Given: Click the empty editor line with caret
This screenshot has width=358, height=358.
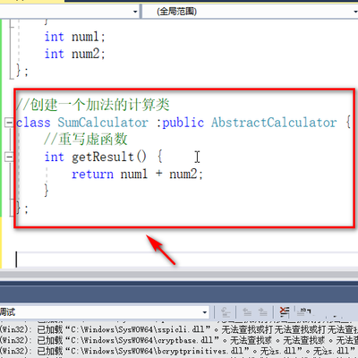Looking at the screenshot, I should pyautogui.click(x=186, y=259).
